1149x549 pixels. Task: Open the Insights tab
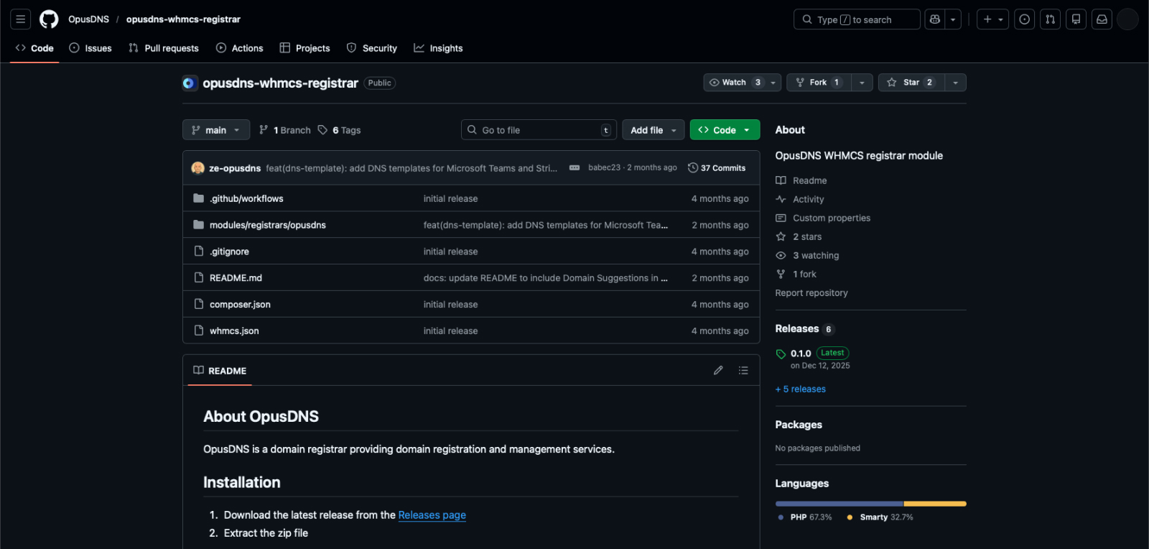pyautogui.click(x=438, y=48)
